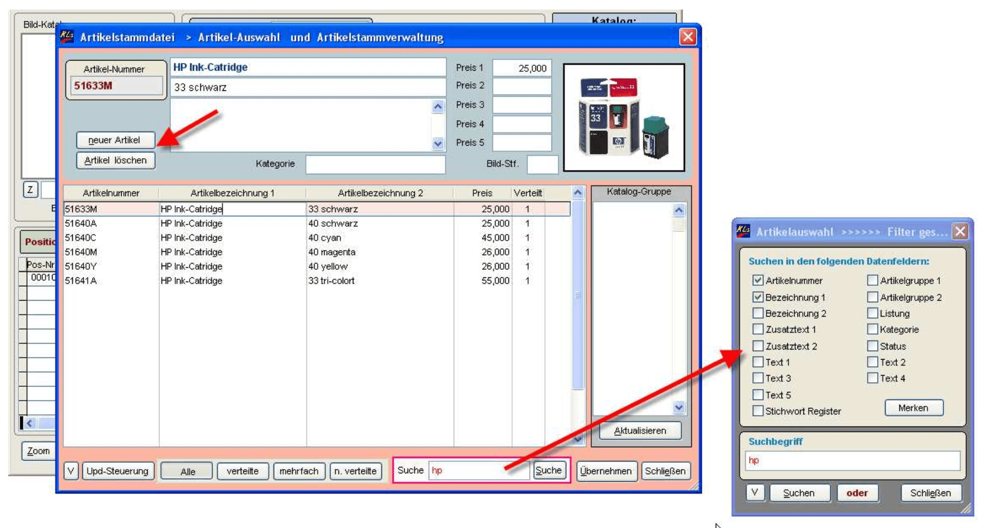Click the Artikelbezeichnung 1 column header
986x528 pixels.
pos(232,193)
